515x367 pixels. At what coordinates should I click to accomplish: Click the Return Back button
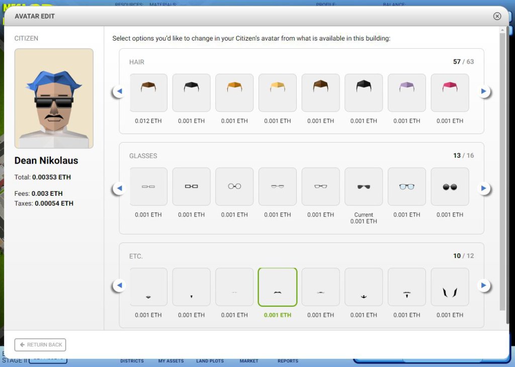coord(40,345)
